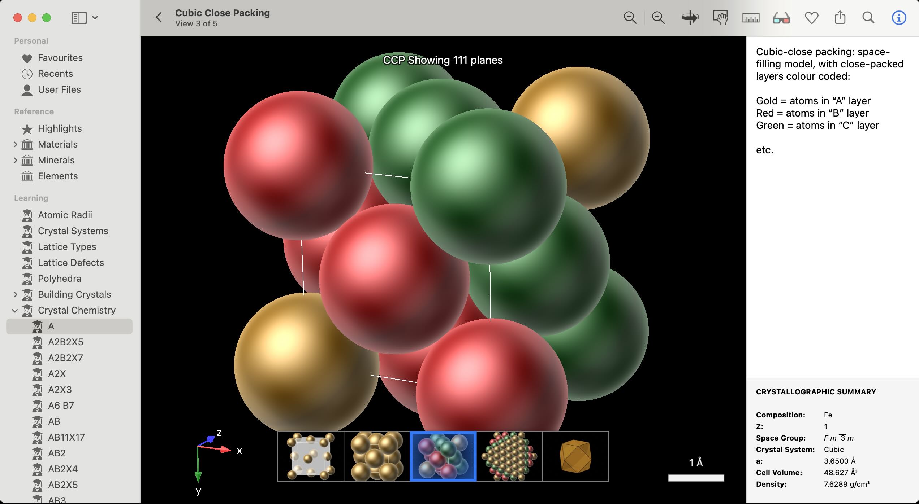Toggle favourite with the heart icon
Viewport: 919px width, 504px height.
pyautogui.click(x=811, y=17)
